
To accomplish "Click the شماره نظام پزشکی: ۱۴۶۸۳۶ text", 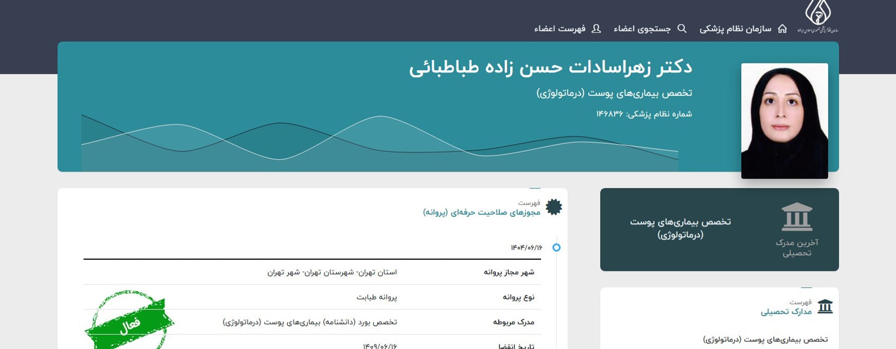I will pyautogui.click(x=644, y=114).
